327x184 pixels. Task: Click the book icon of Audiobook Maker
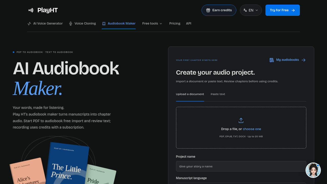click(x=104, y=24)
